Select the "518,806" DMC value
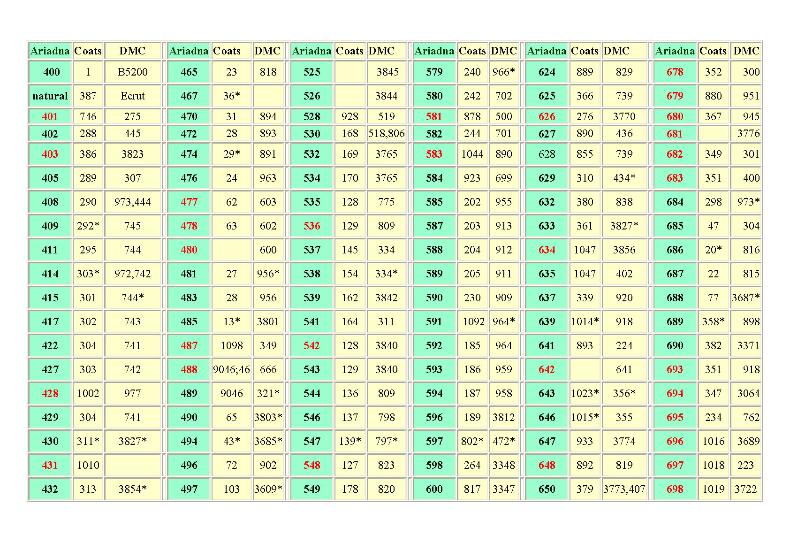 [387, 134]
